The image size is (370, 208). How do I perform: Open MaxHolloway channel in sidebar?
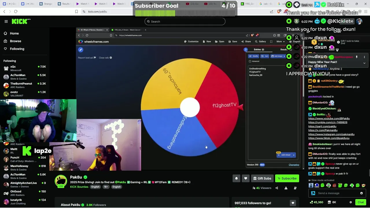point(25,168)
